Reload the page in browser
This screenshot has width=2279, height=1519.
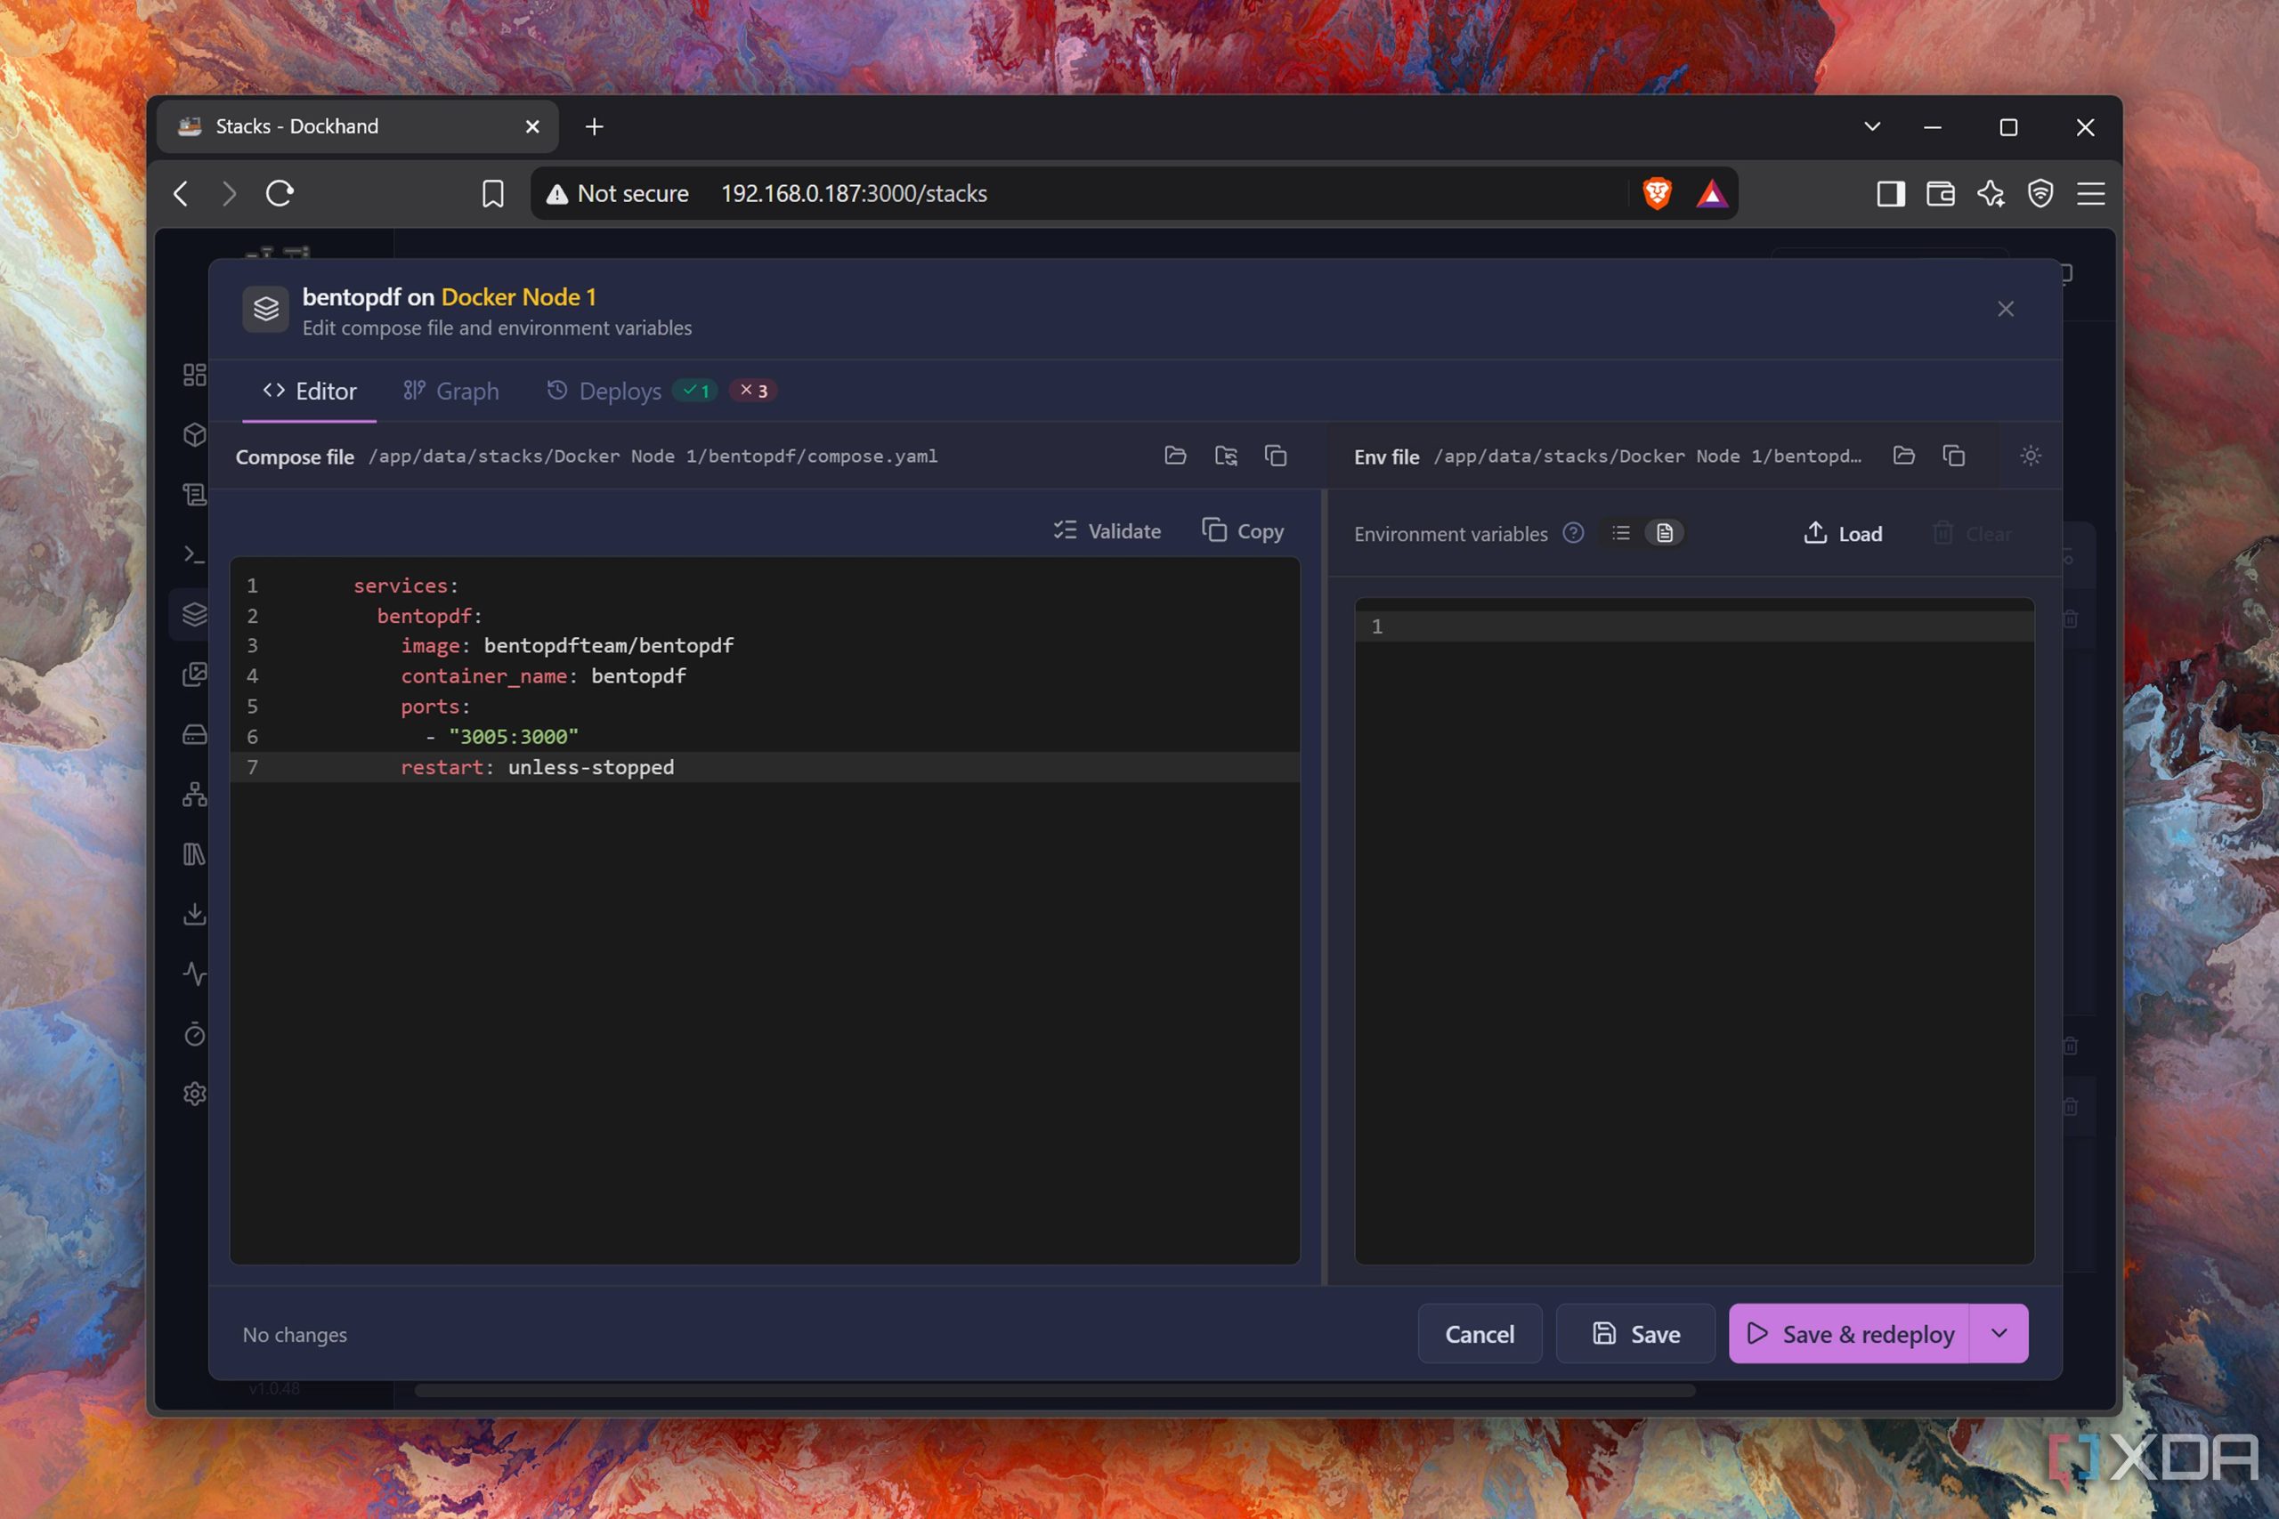click(x=279, y=194)
